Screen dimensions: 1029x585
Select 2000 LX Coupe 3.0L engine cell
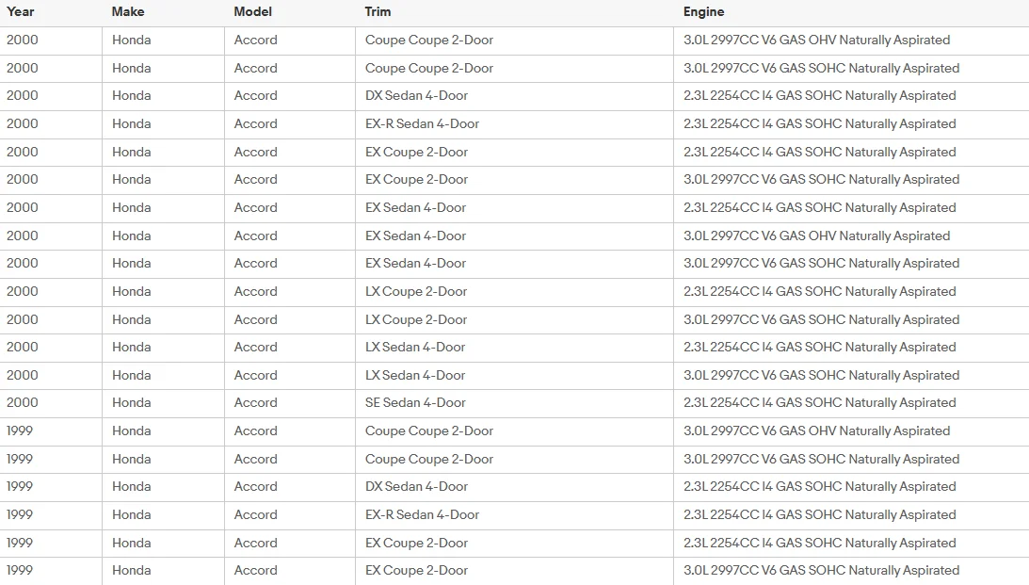[851, 319]
